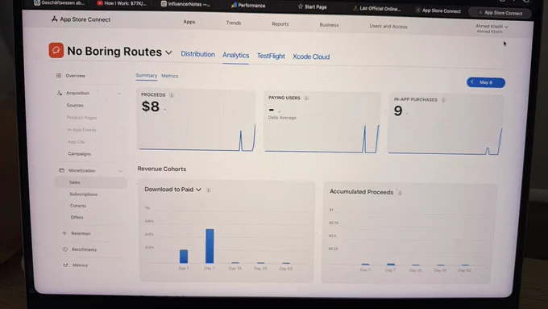Open Cohorts in sidebar

point(78,206)
